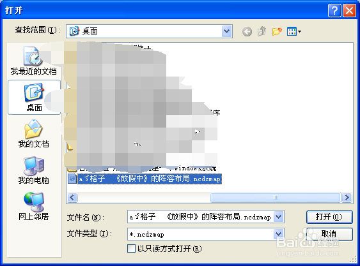This screenshot has height=266, width=360.
Task: Click the scrollbar left arrow
Action: click(x=72, y=197)
